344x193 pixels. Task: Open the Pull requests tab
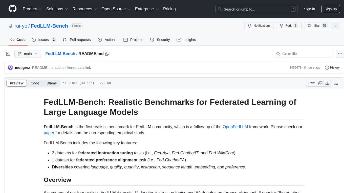click(77, 40)
